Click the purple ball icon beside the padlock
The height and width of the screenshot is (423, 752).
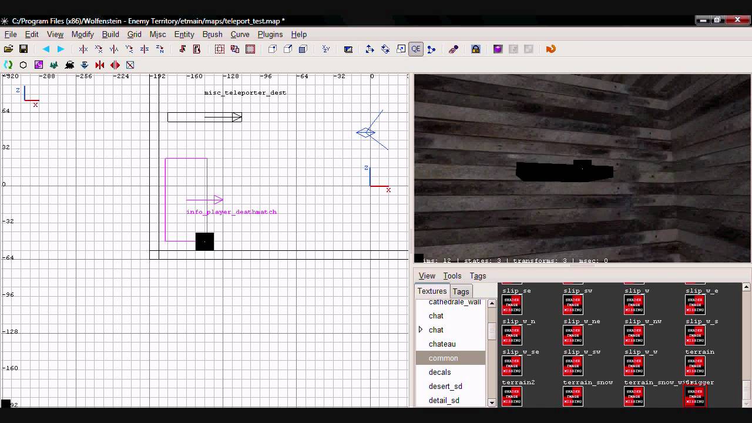coord(454,49)
